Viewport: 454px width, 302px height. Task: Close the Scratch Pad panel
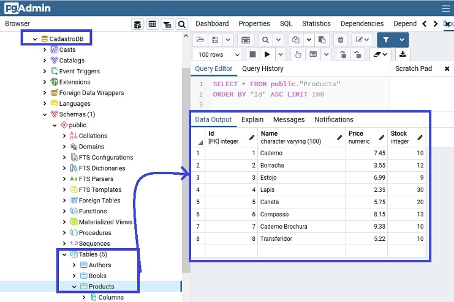(x=447, y=69)
